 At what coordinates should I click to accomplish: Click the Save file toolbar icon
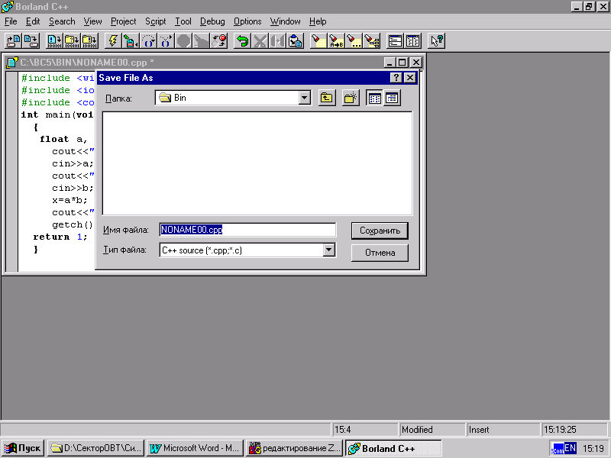pyautogui.click(x=31, y=41)
